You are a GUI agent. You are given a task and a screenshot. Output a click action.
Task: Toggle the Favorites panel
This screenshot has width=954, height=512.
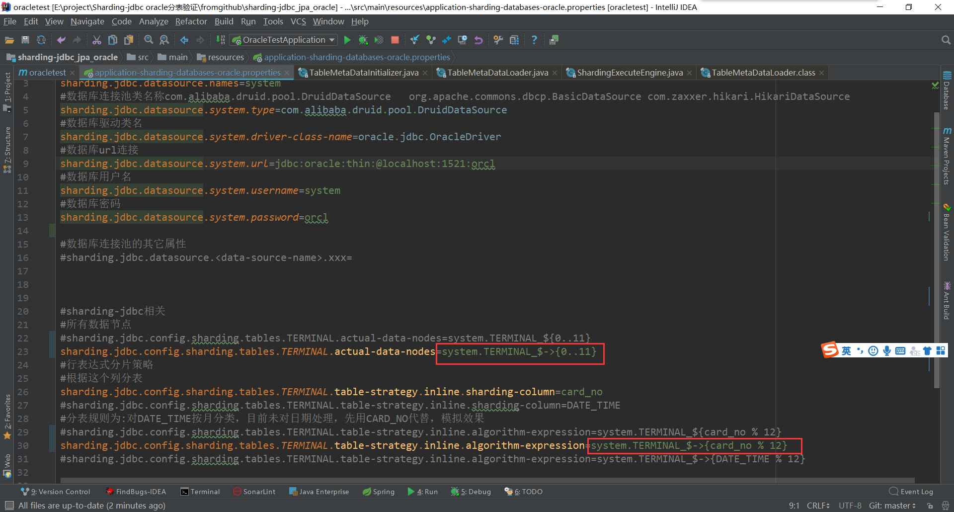point(7,413)
